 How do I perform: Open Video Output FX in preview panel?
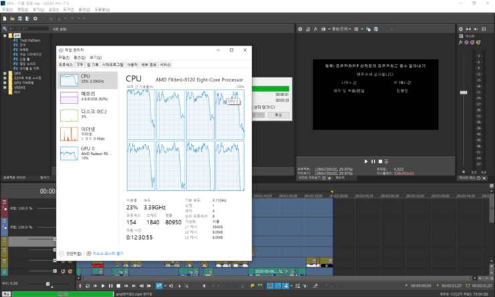point(315,29)
